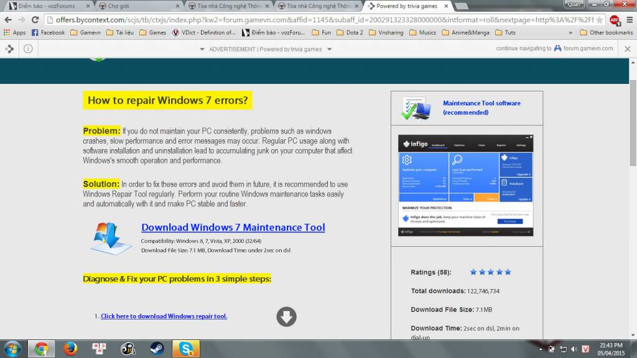
Task: Open the Tuts bookmark folder
Action: click(505, 32)
